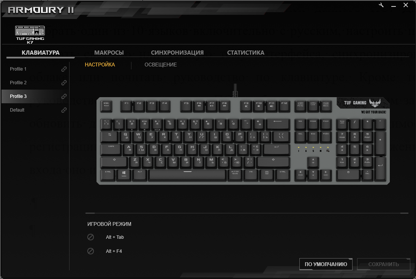Screen dimensions: 416x279
Task: Click the СОХРАНИТЬ button
Action: click(x=383, y=264)
